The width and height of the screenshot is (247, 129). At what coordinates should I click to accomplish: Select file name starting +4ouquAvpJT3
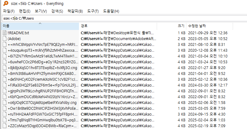pyautogui.click(x=43, y=50)
